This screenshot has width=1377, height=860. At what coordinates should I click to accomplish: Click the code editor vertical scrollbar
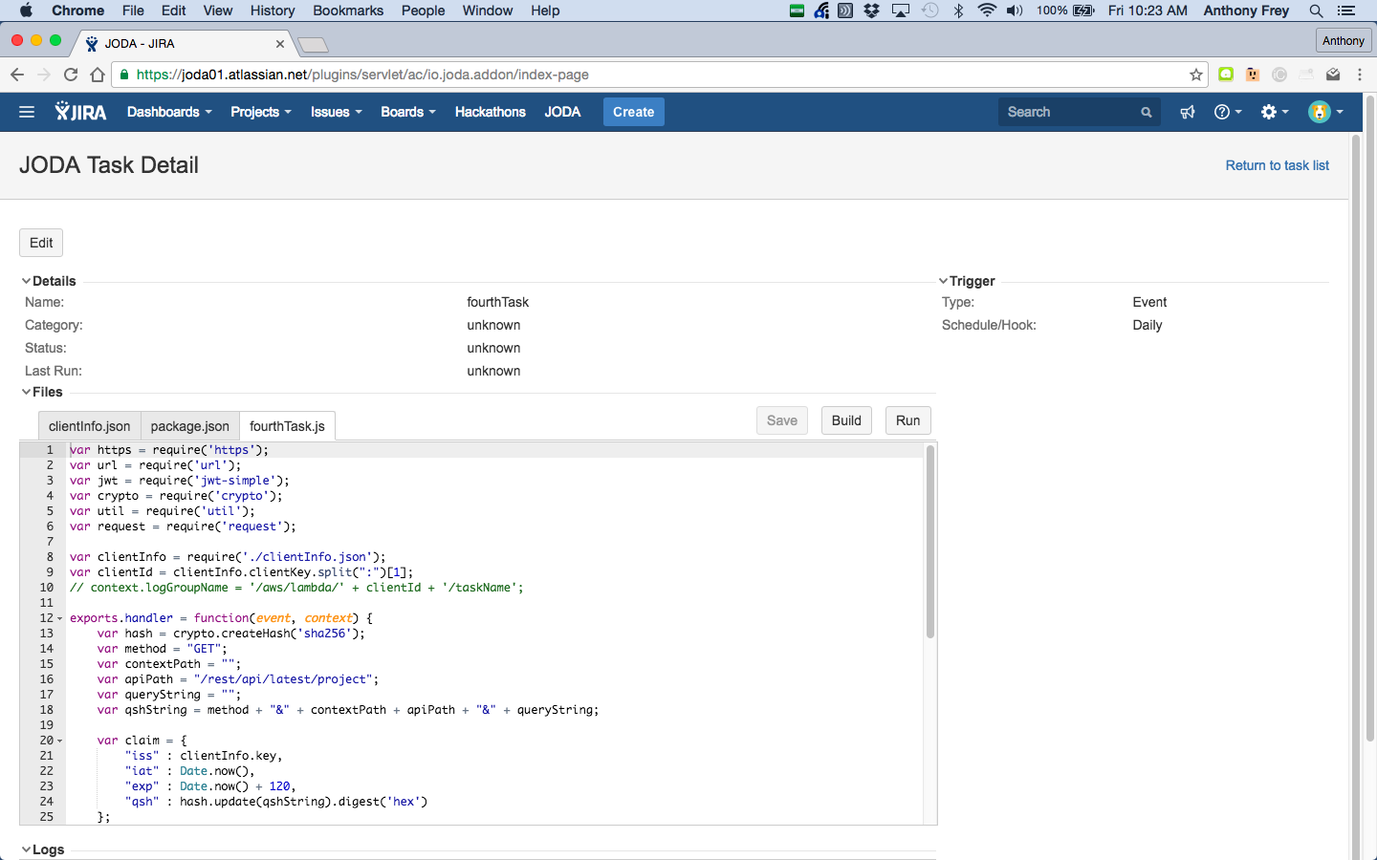pyautogui.click(x=930, y=543)
